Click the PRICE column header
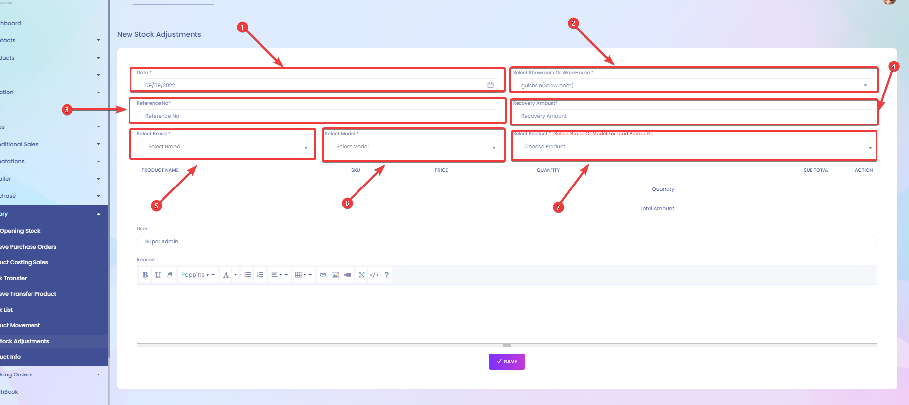The width and height of the screenshot is (909, 405). [x=441, y=170]
